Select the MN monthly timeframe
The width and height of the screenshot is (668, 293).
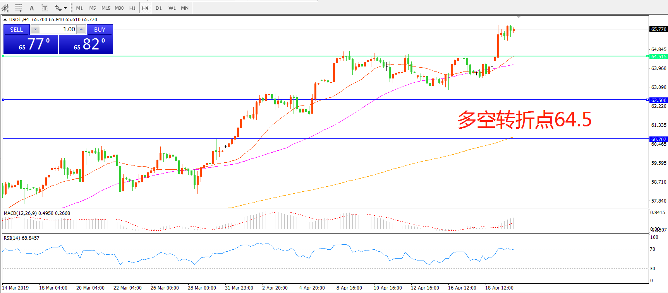click(x=185, y=8)
